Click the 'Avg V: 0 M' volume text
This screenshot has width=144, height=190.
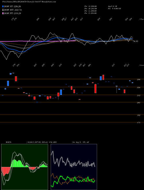pyautogui.click(x=112, y=6)
